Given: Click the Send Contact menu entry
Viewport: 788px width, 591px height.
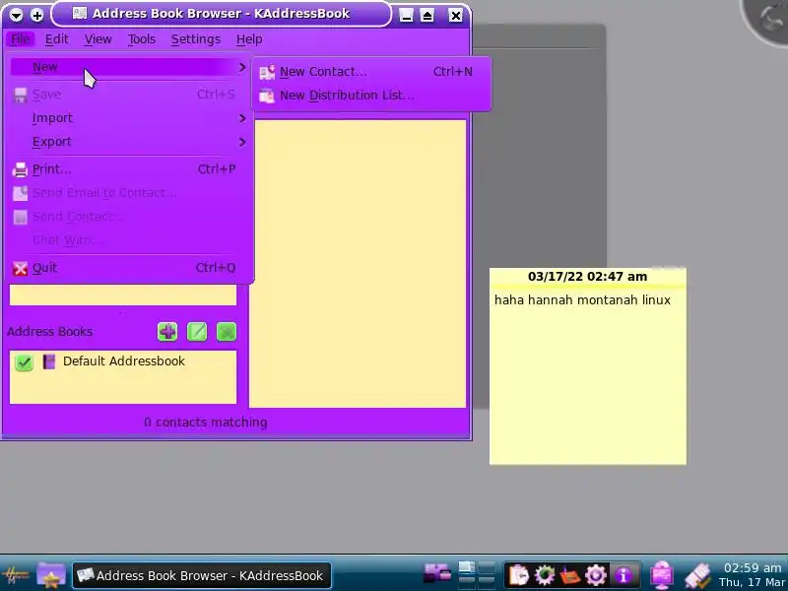Looking at the screenshot, I should (x=130, y=217).
